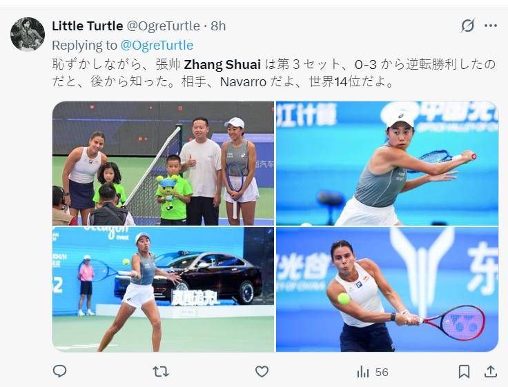The height and width of the screenshot is (387, 508).
Task: Open the three-dot more options menu
Action: (491, 26)
